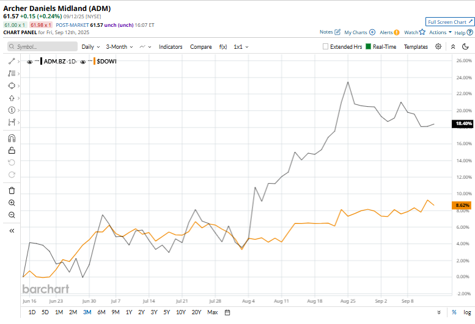This screenshot has height=324, width=475.
Task: Open Alerts notification icon
Action: tap(397, 32)
